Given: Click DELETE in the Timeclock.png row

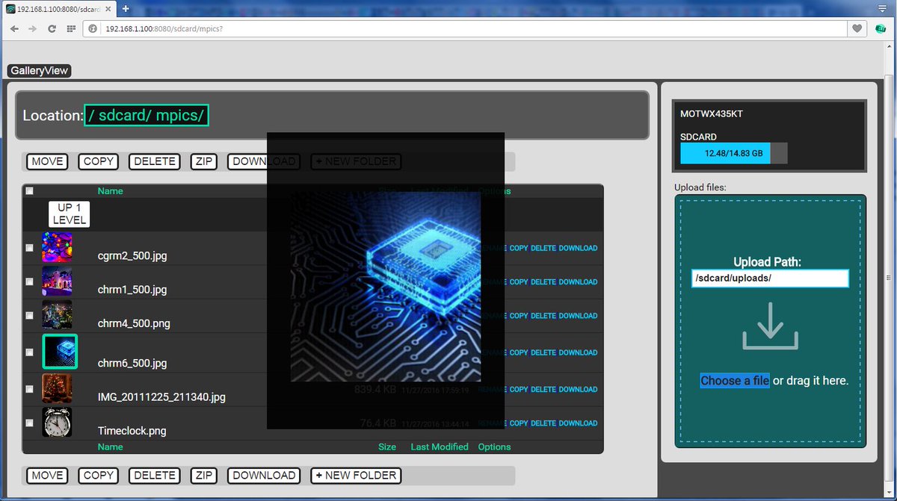Looking at the screenshot, I should 543,423.
